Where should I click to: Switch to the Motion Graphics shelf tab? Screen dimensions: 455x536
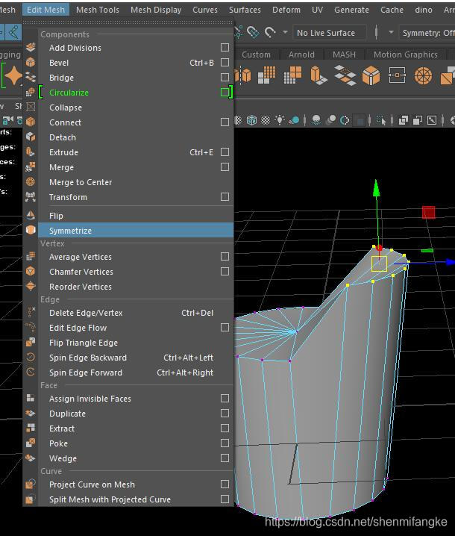406,54
